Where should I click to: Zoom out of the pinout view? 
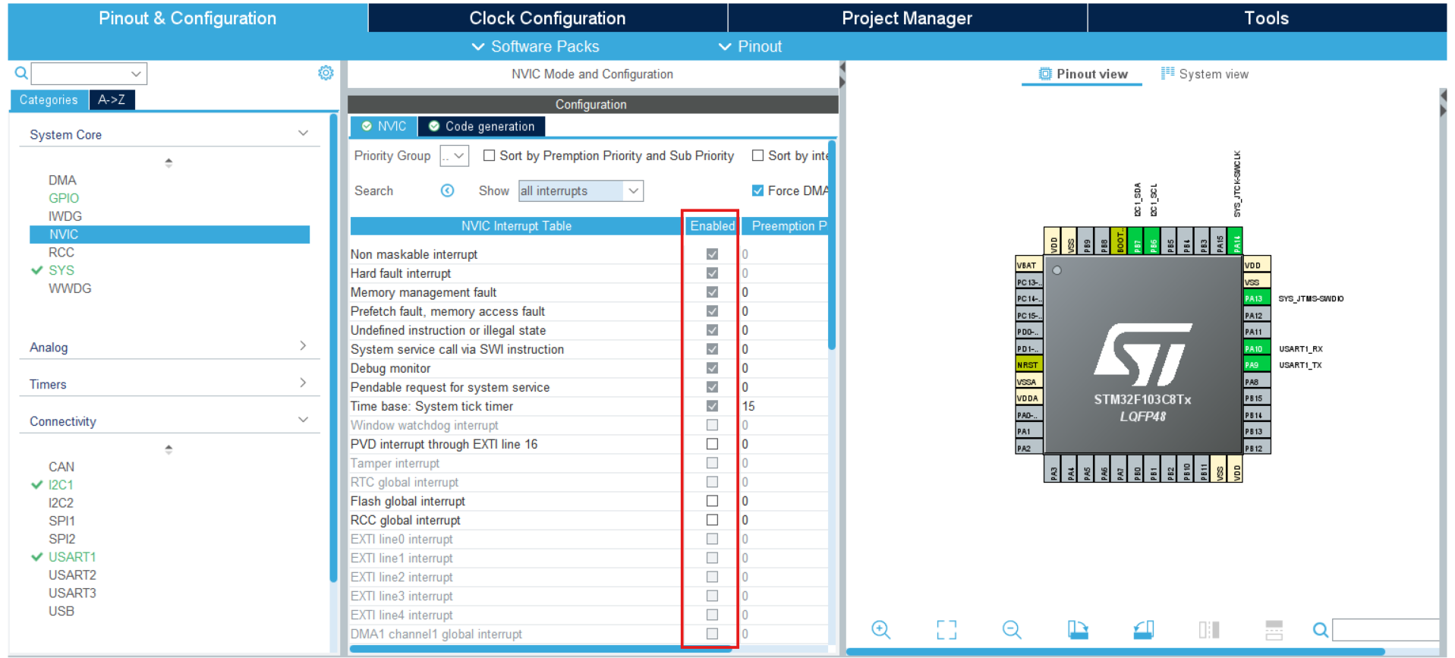pos(1012,629)
